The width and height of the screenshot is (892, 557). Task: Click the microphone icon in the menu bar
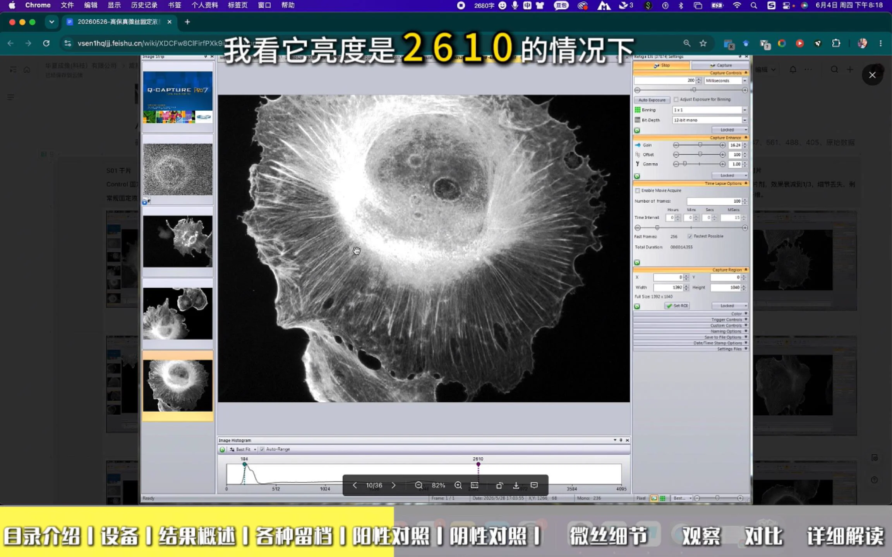(515, 5)
